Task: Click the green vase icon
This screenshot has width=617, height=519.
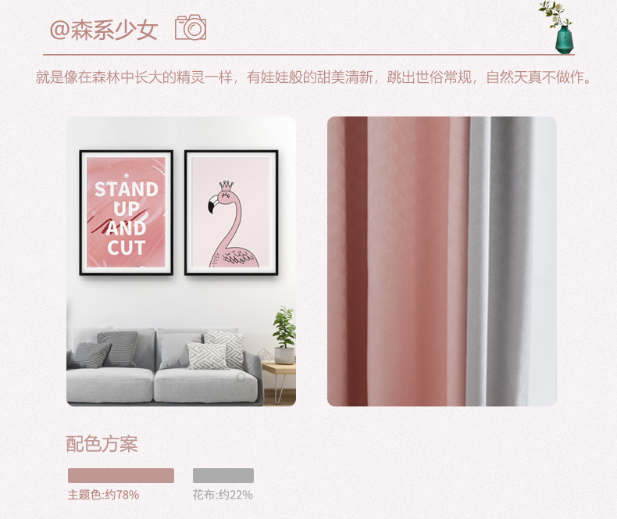Action: coord(564,39)
